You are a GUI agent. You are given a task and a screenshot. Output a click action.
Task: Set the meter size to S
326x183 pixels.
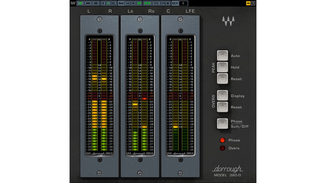tap(103, 3)
